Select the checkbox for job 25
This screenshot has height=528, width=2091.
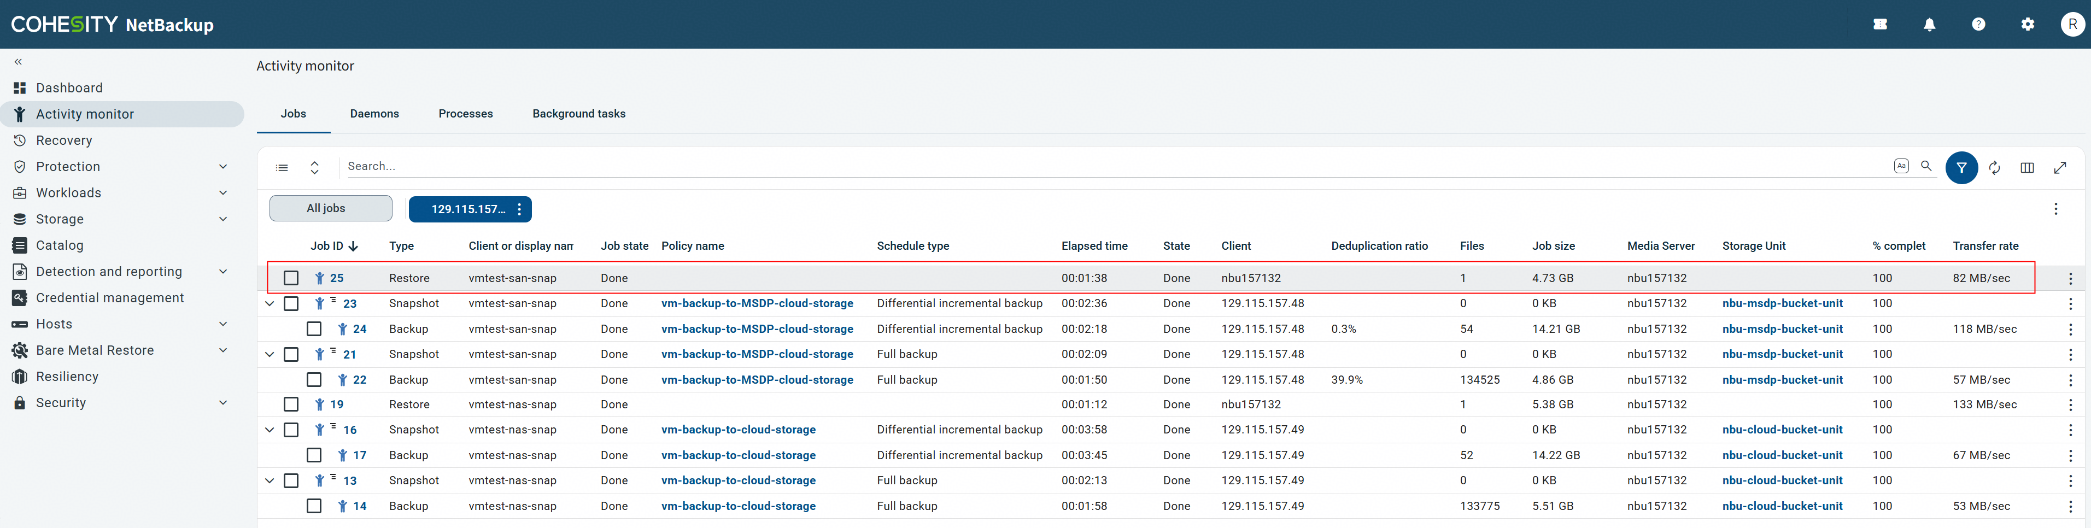(x=291, y=278)
